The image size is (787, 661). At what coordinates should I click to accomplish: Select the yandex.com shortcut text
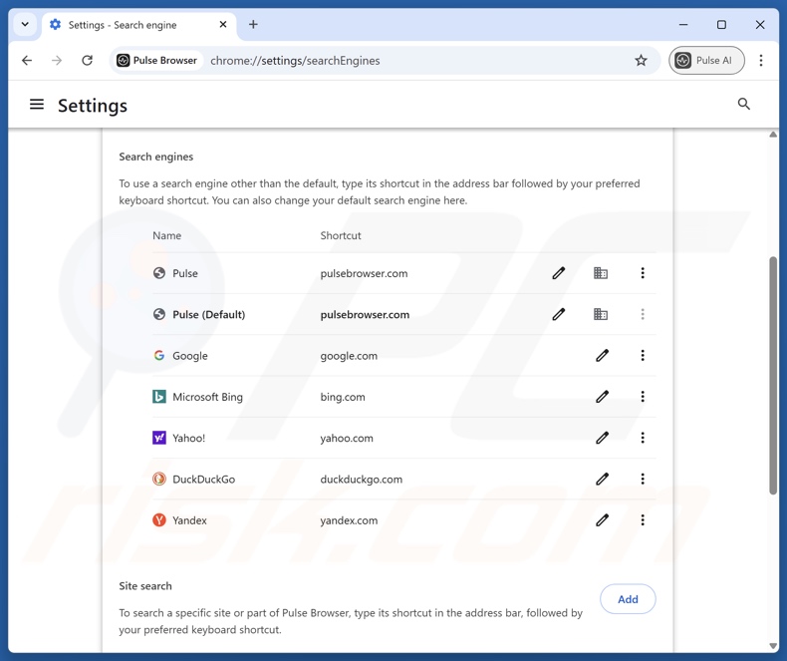[349, 520]
